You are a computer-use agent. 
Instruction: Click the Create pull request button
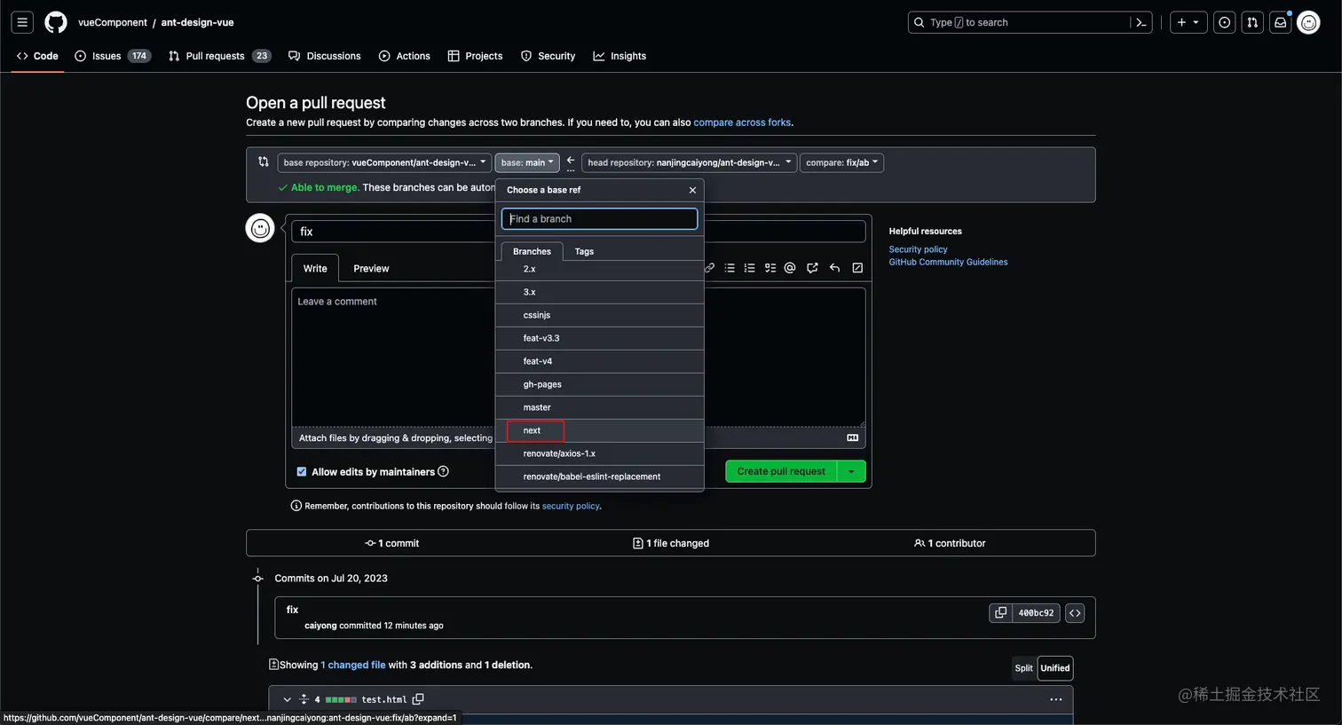click(781, 471)
